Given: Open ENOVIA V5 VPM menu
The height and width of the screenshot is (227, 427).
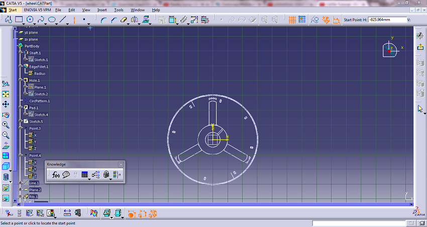Looking at the screenshot, I should (37, 10).
